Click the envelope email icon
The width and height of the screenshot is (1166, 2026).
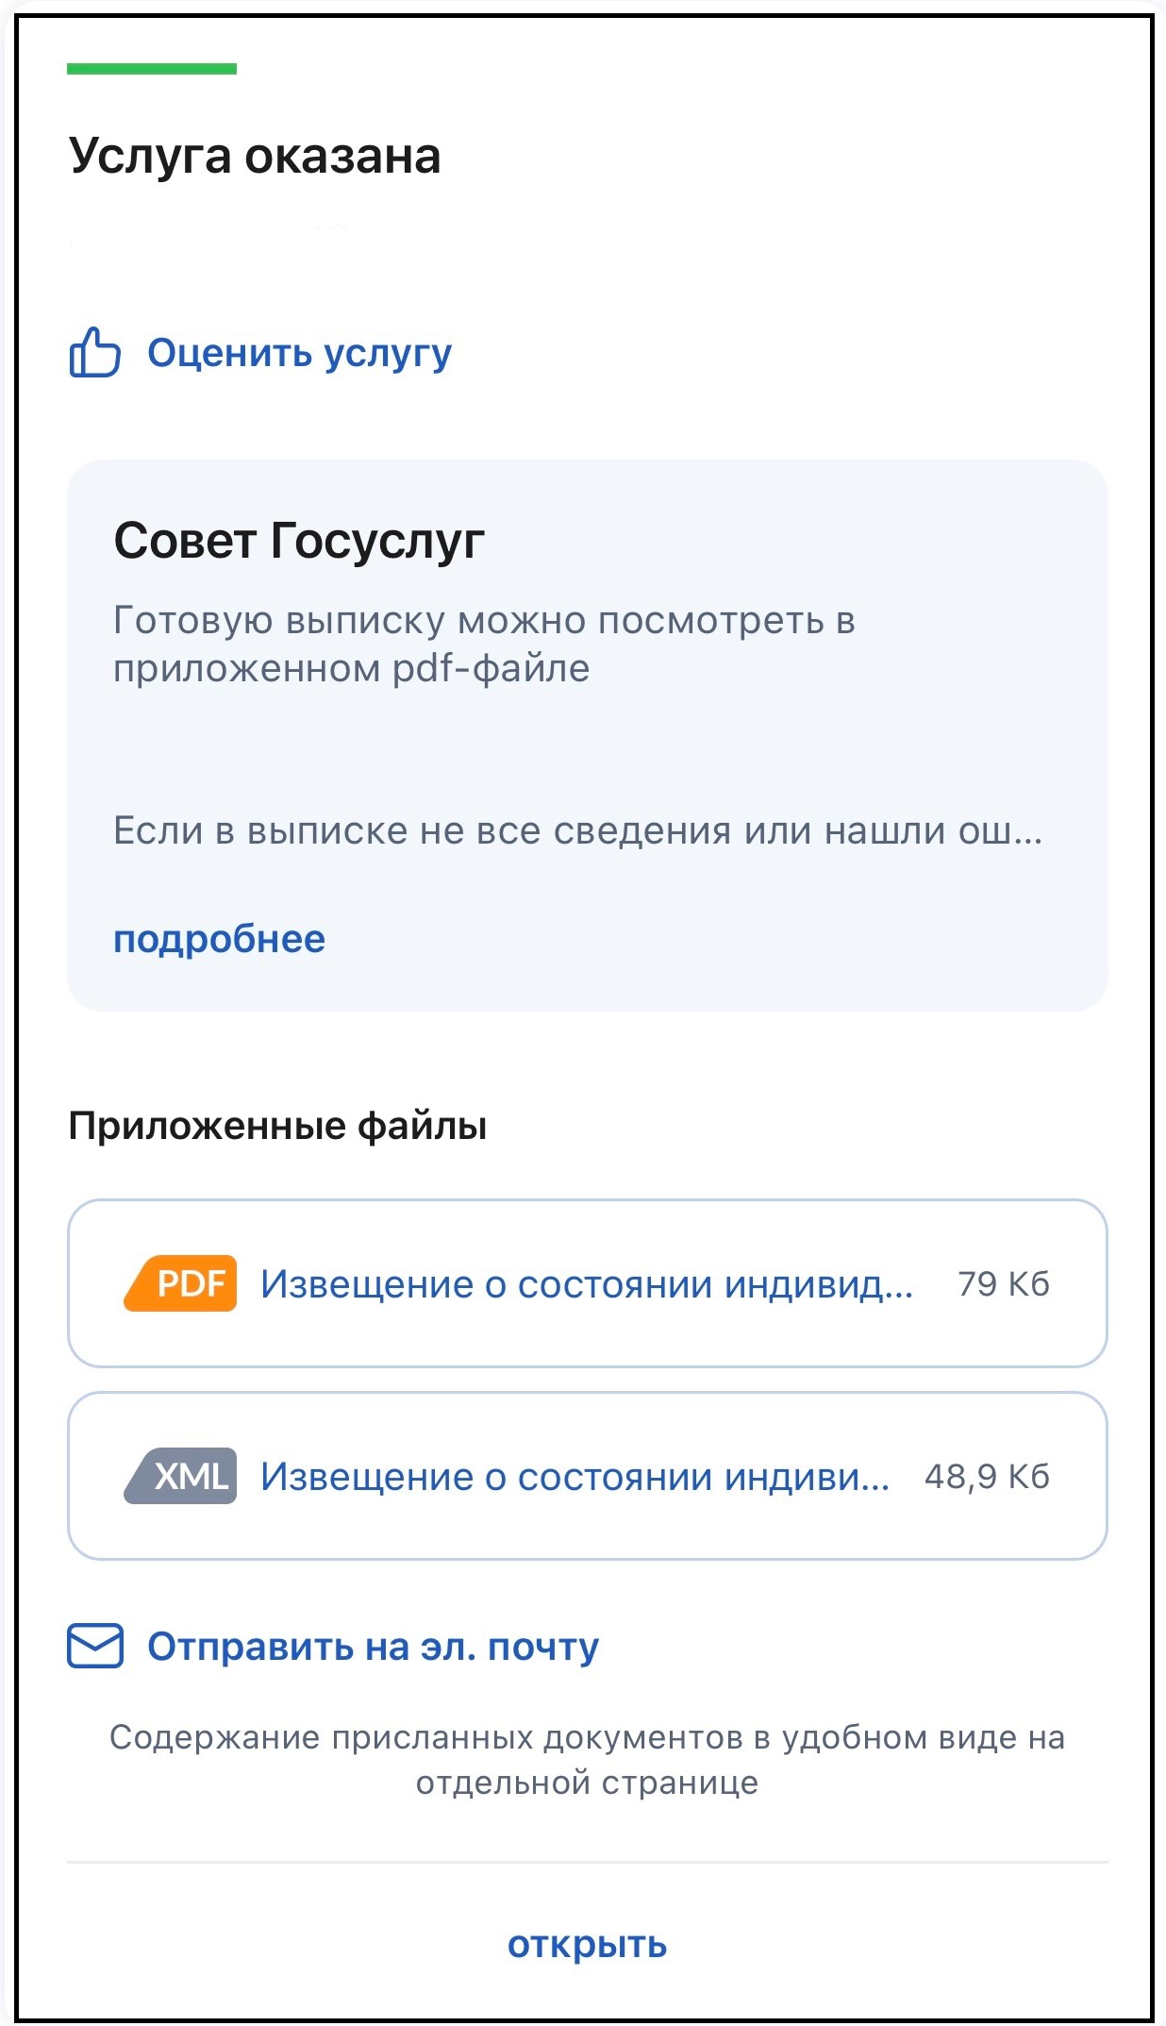(x=95, y=1646)
